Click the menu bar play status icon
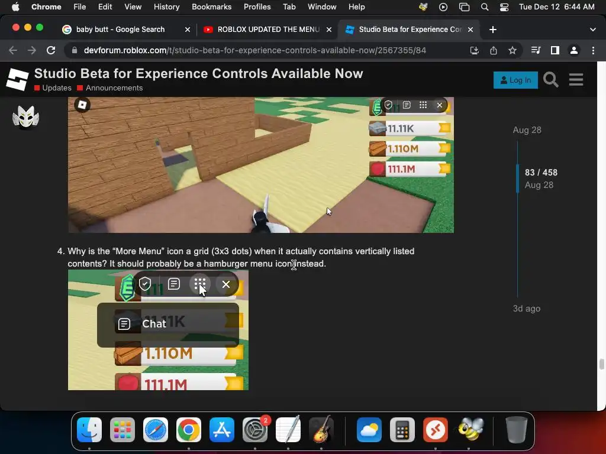Image resolution: width=606 pixels, height=454 pixels. pos(443,7)
